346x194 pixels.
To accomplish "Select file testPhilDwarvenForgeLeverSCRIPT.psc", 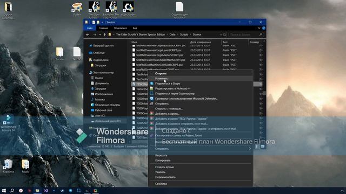I will click(158, 50).
